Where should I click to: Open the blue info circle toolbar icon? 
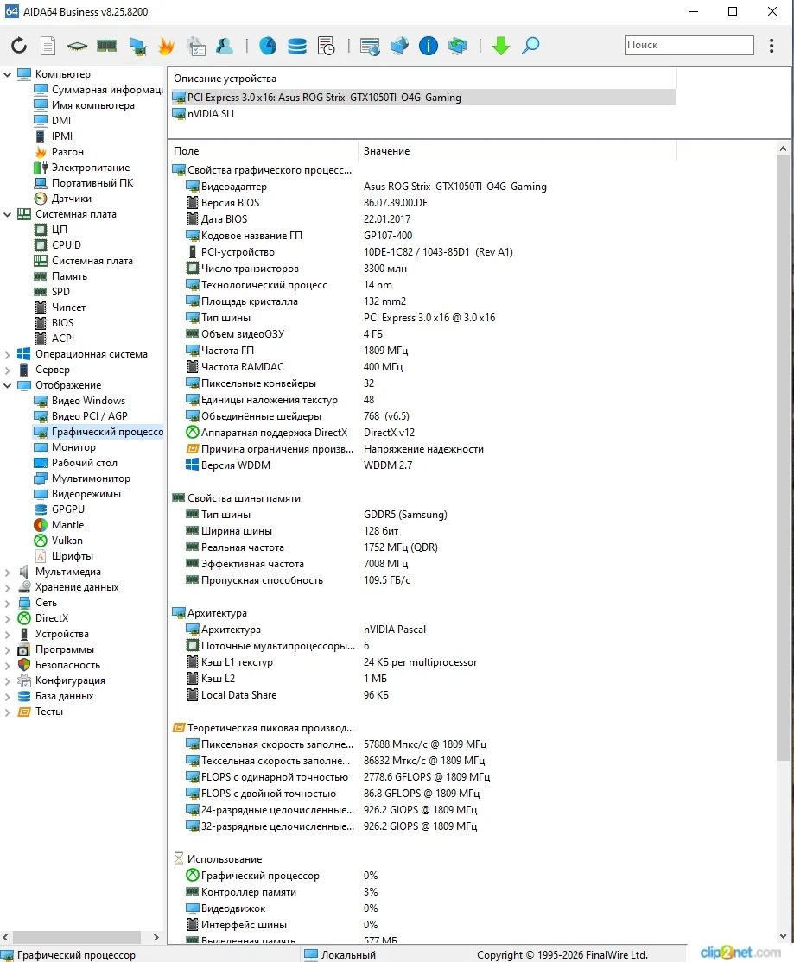click(429, 46)
